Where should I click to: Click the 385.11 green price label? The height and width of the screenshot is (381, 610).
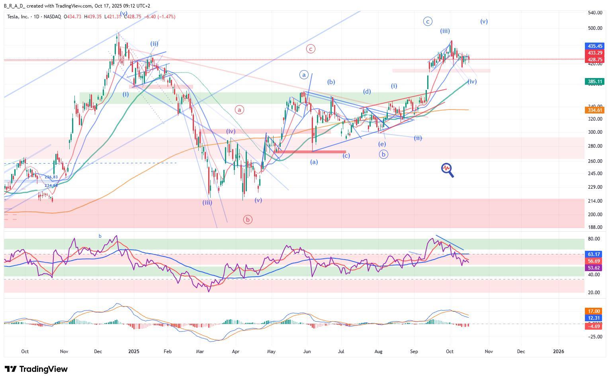pyautogui.click(x=594, y=82)
